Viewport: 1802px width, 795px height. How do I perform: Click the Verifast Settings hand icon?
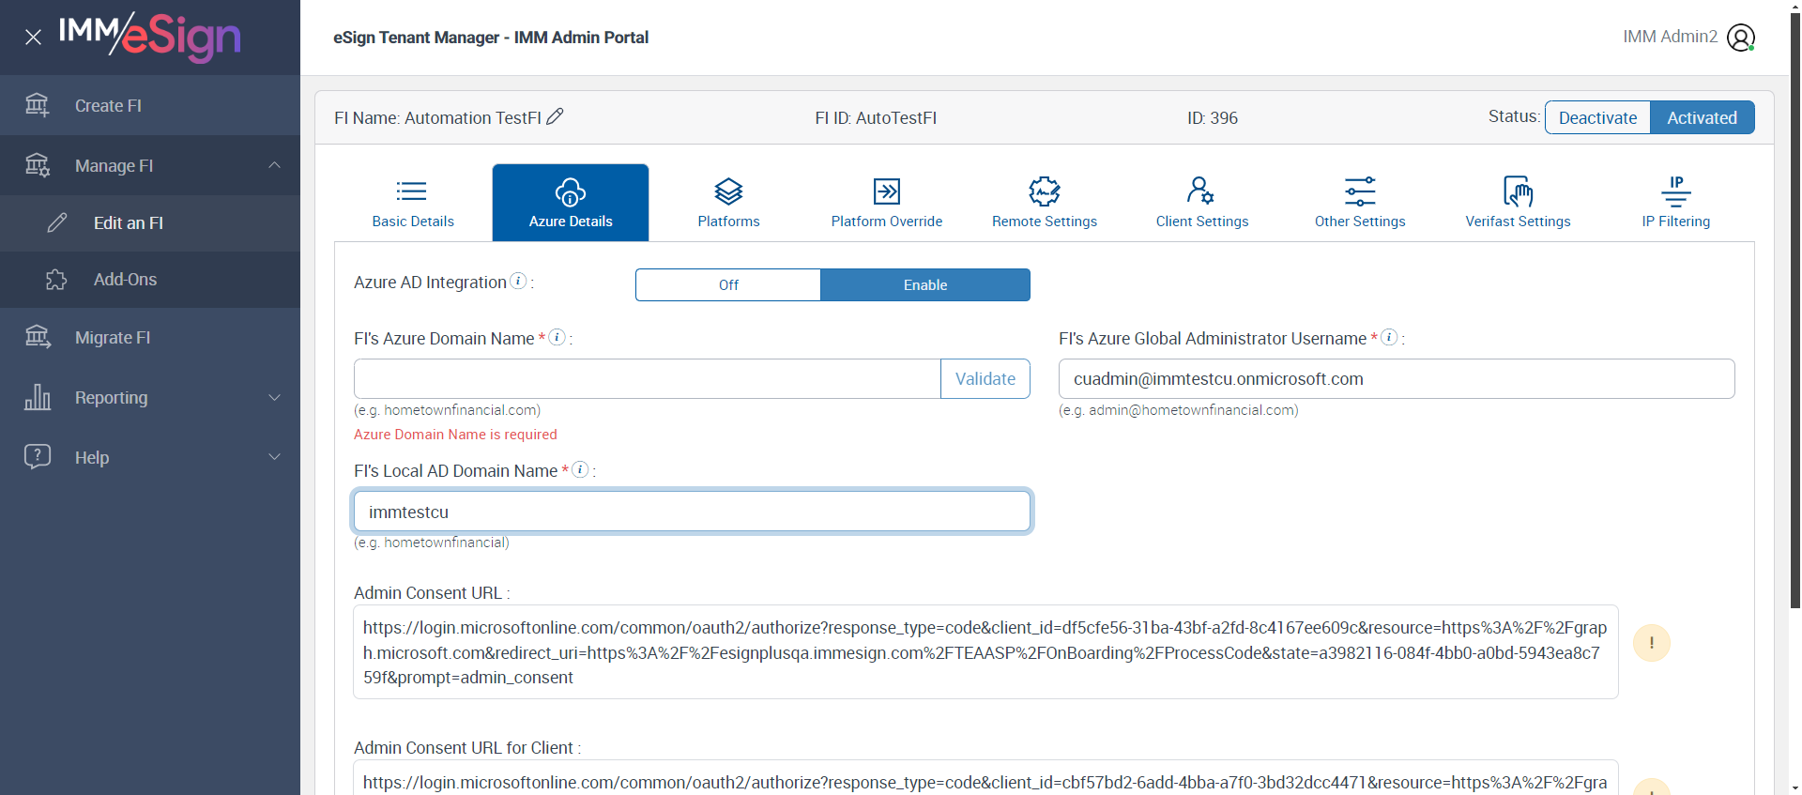point(1518,191)
